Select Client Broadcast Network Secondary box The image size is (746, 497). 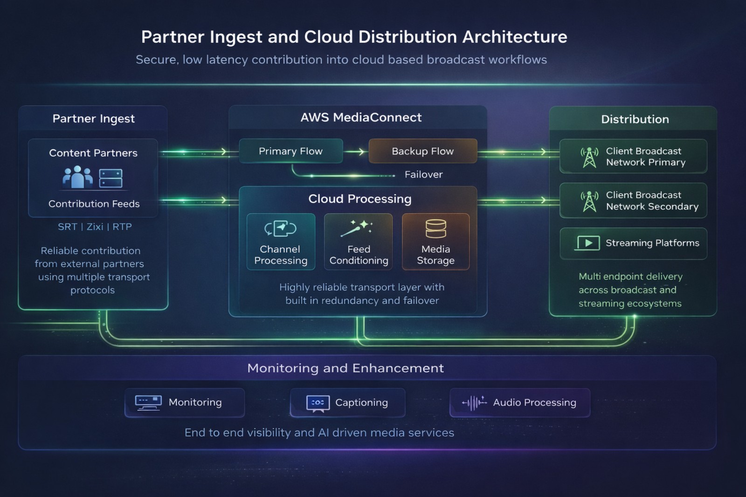pos(633,200)
